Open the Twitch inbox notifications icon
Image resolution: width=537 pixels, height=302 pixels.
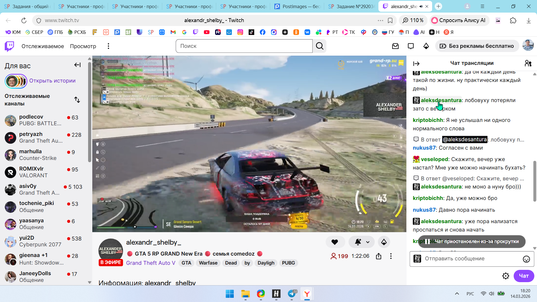pos(395,46)
